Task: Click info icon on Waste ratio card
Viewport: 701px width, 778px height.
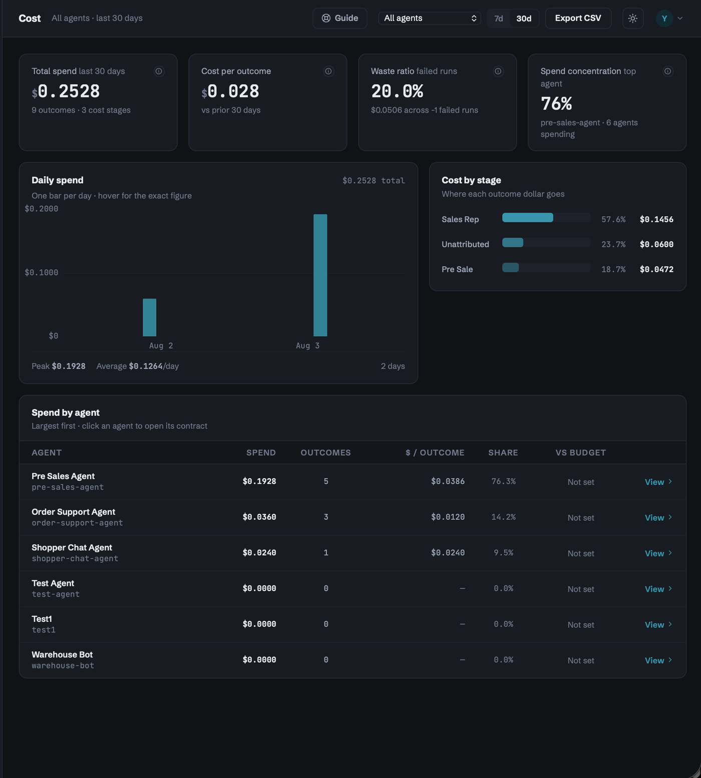Action: tap(498, 71)
